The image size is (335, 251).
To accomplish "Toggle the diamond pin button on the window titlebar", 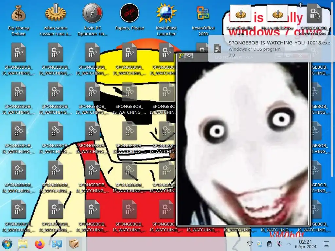I will [x=189, y=56].
